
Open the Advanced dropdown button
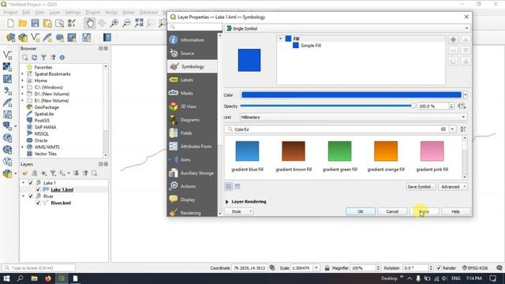(x=452, y=187)
